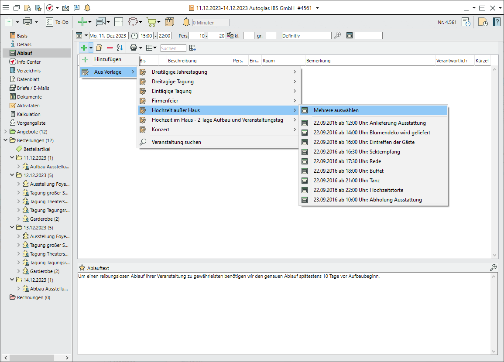Click the shopping cart icon in the toolbar
Image resolution: width=504 pixels, height=362 pixels.
tap(151, 22)
